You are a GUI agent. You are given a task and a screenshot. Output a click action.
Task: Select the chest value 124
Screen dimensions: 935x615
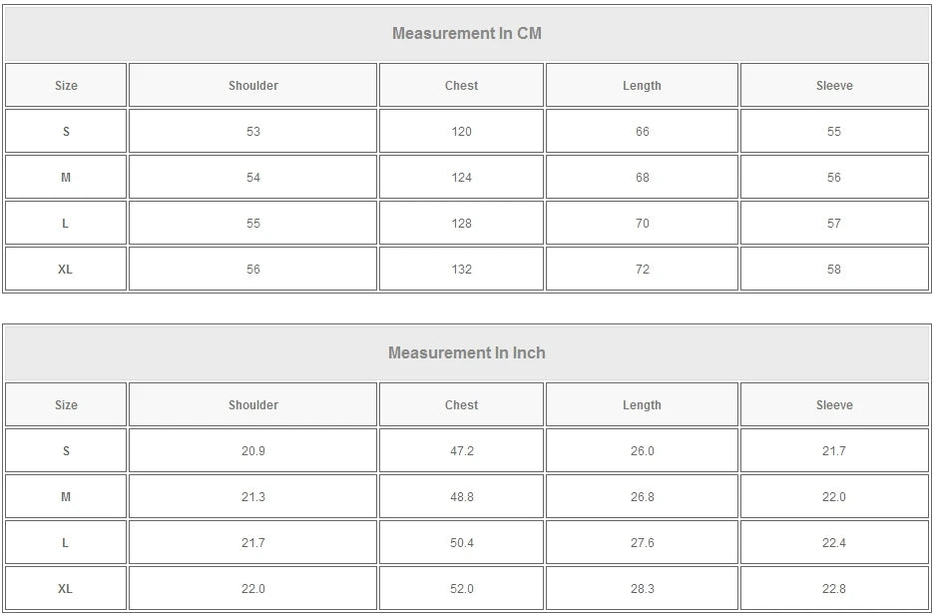click(461, 178)
